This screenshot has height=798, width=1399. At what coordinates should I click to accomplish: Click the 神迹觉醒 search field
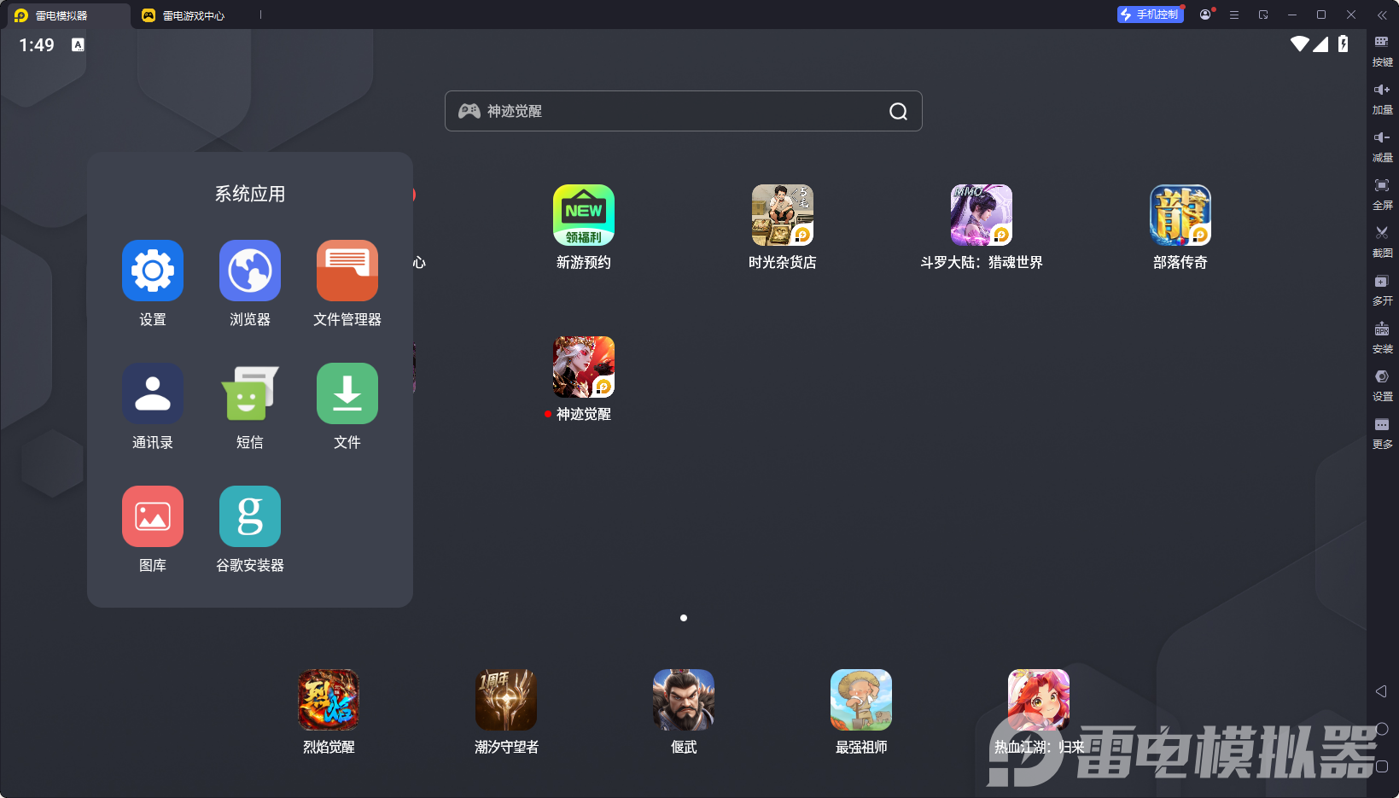click(x=684, y=111)
